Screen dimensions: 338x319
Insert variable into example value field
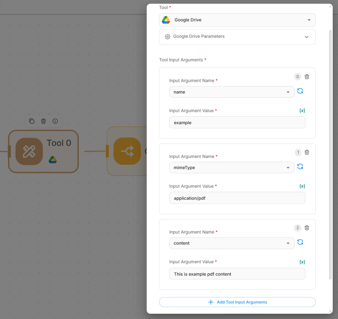coord(302,111)
